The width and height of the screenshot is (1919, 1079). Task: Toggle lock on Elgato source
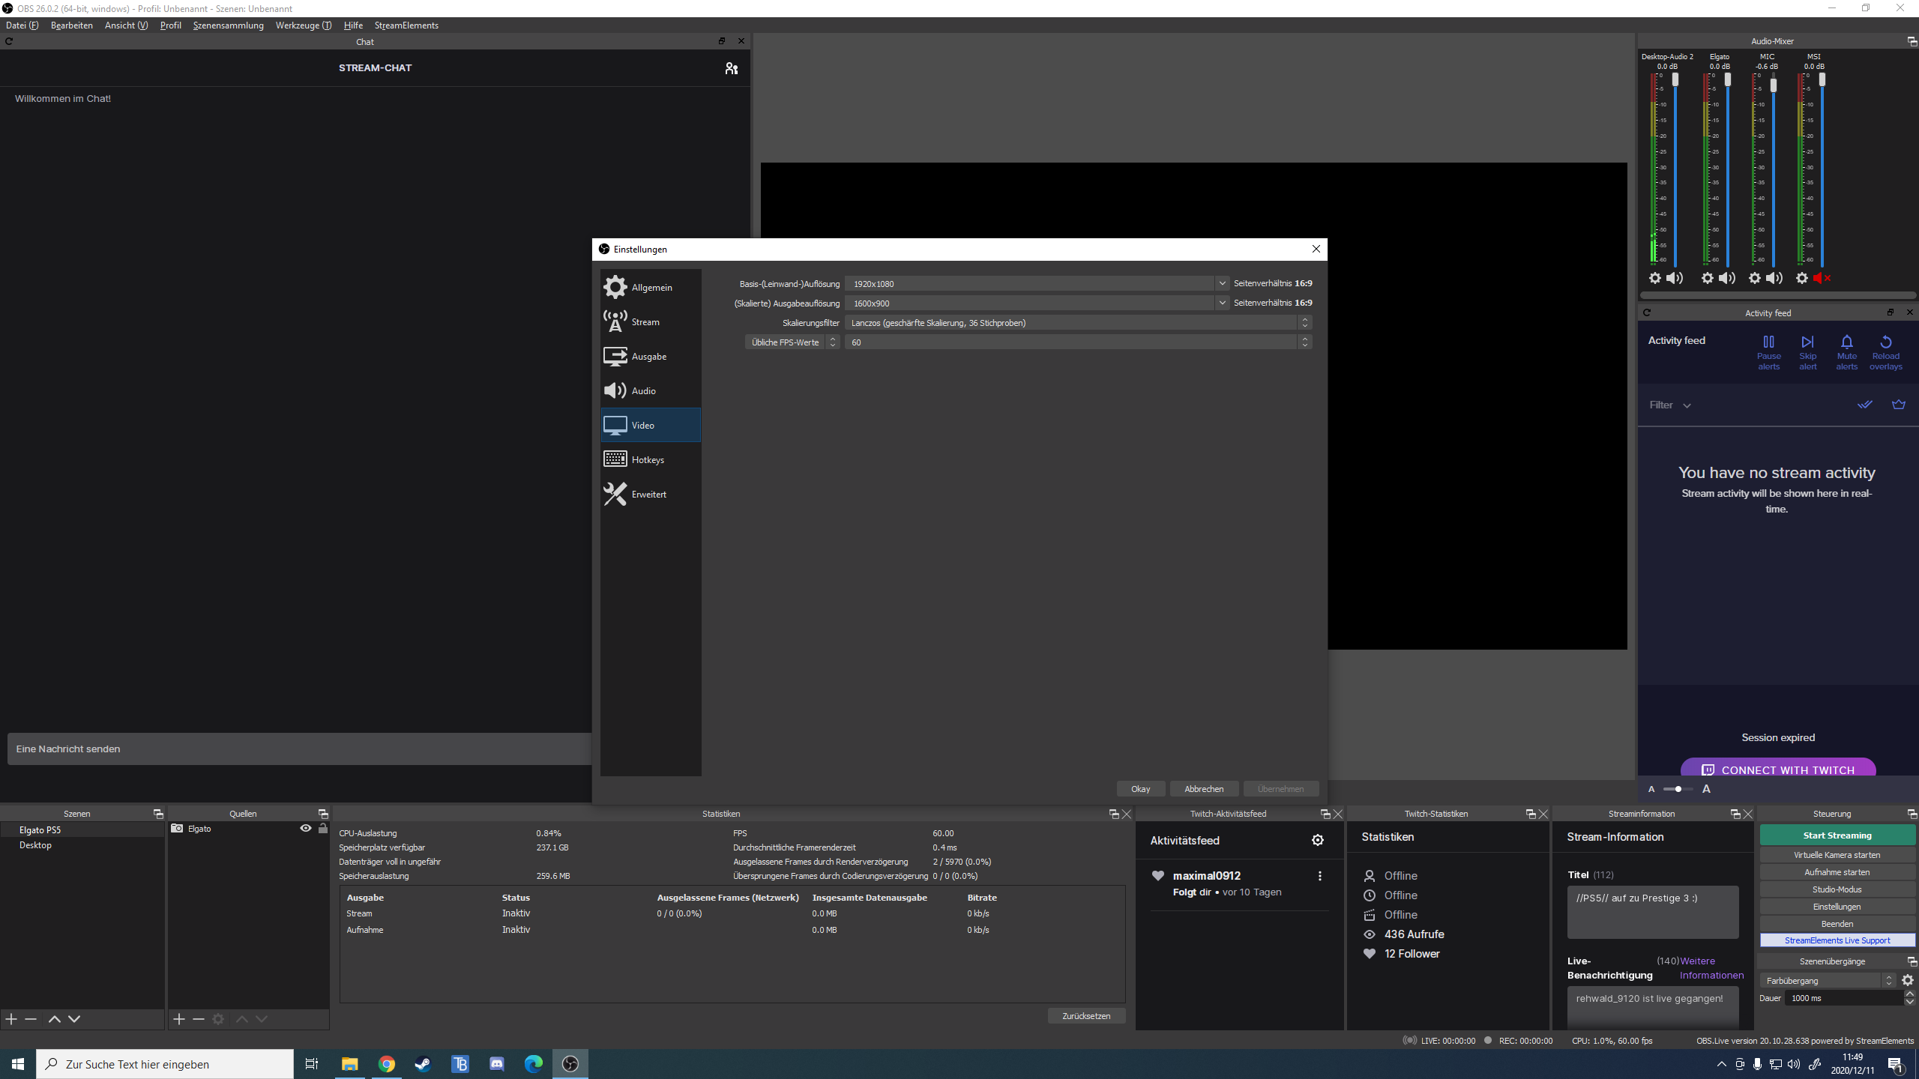point(323,829)
